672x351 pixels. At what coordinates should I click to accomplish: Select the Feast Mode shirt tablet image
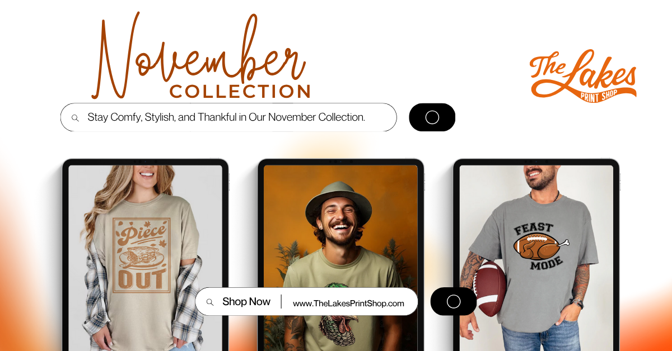(x=536, y=255)
